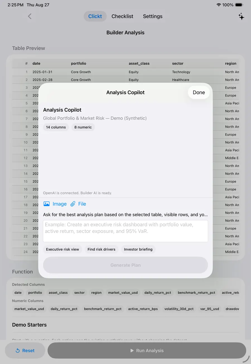251x364 pixels.
Task: Tap the 14 columns chip
Action: click(56, 127)
